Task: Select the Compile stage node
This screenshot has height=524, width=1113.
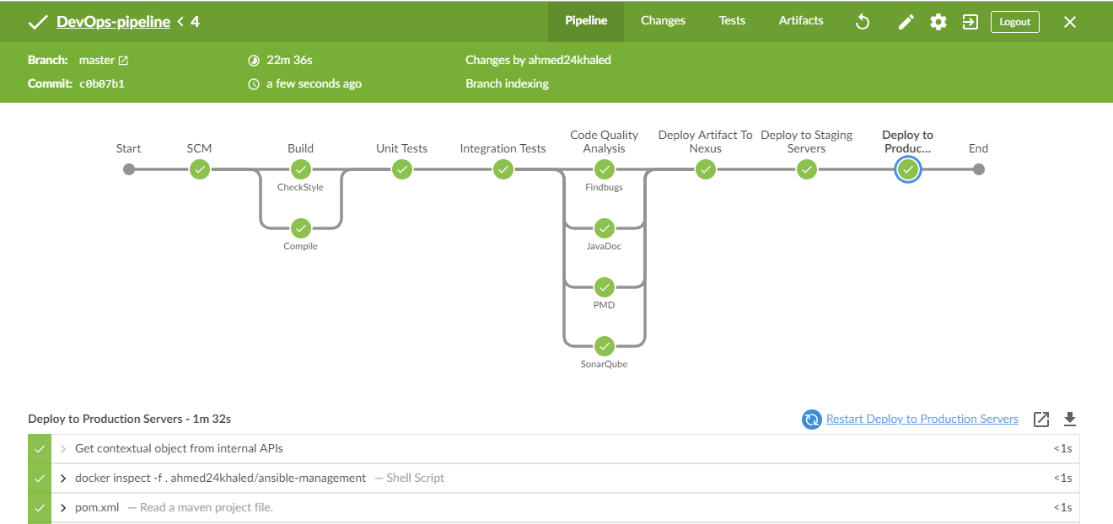Action: (x=300, y=228)
